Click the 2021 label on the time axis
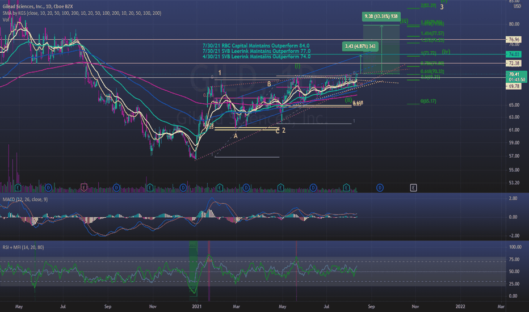Screen dimensions: 529x312 [197, 306]
